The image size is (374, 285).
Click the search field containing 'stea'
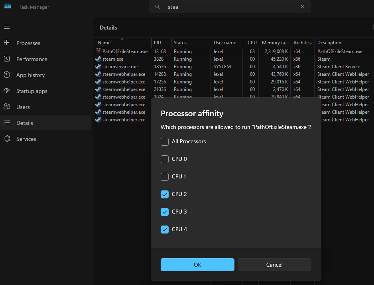230,7
